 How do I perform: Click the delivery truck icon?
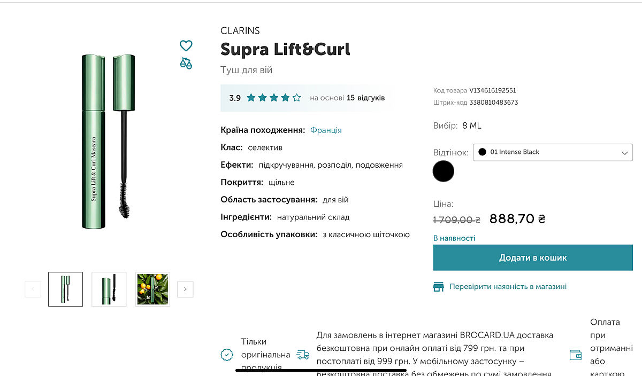click(303, 355)
